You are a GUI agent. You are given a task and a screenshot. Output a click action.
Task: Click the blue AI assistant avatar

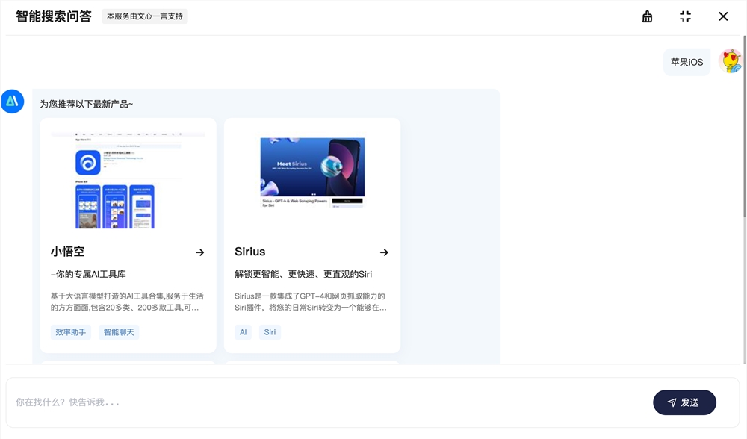(x=12, y=102)
